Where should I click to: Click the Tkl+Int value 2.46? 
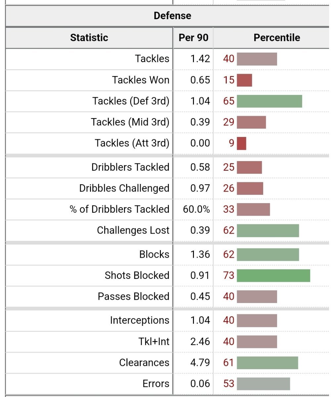click(200, 341)
